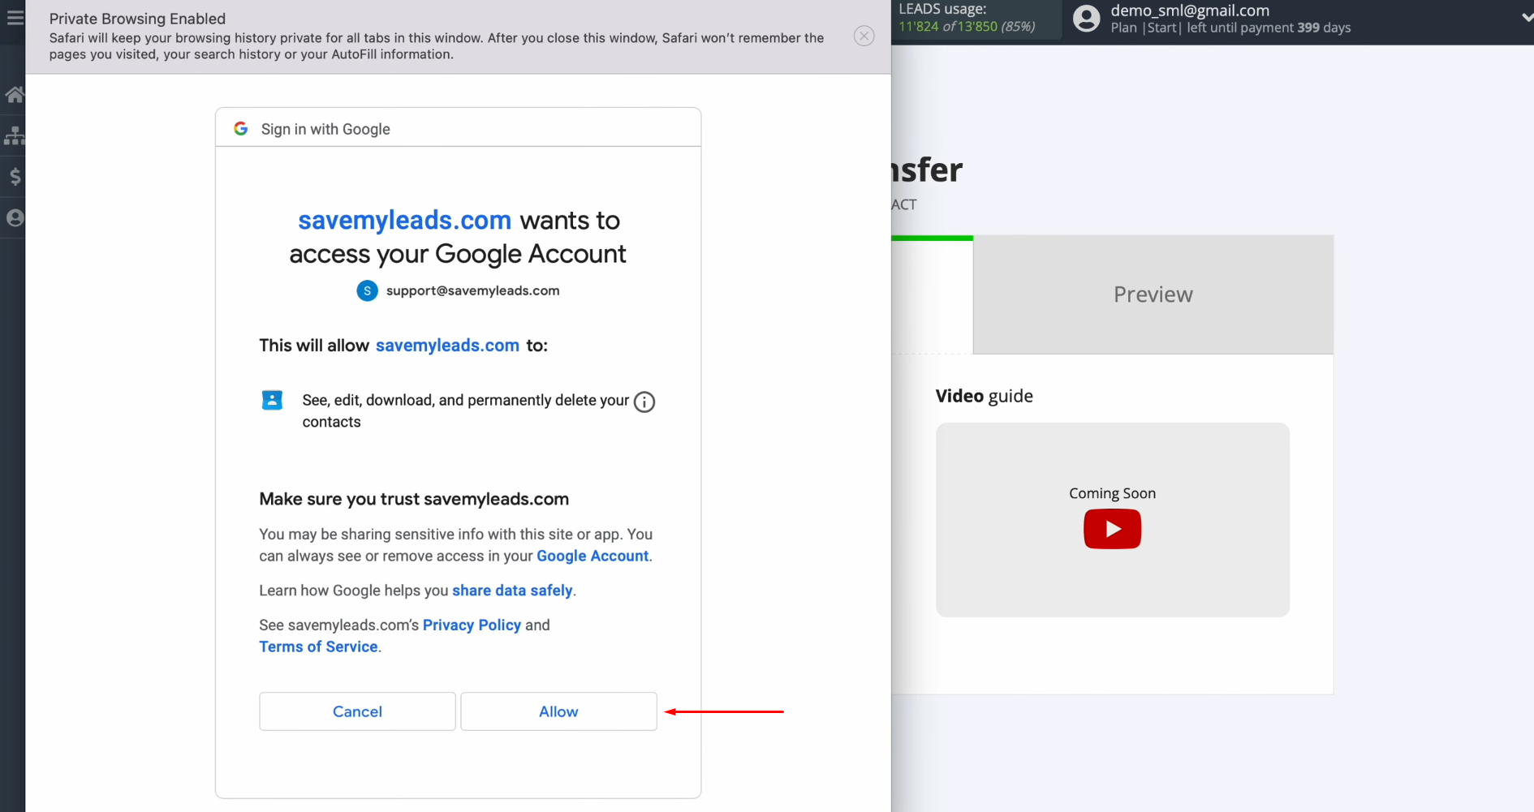The width and height of the screenshot is (1534, 812).
Task: Click the support@savemyleads.com account avatar
Action: point(367,290)
